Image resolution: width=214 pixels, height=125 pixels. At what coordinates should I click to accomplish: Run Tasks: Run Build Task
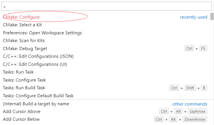[105, 88]
